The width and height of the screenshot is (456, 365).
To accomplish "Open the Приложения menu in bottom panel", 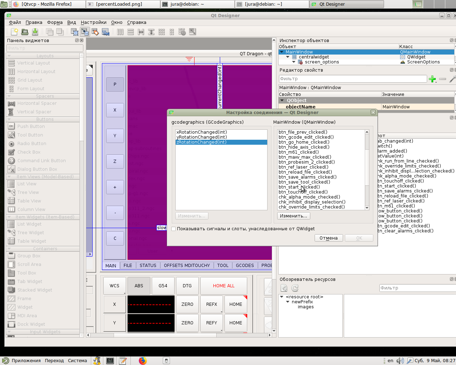I will (21, 360).
